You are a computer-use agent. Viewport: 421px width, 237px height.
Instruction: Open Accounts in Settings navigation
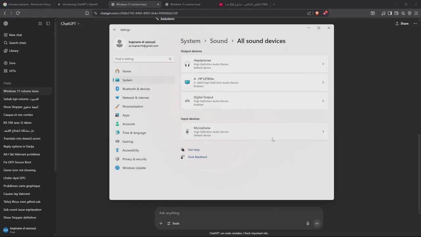143,124
